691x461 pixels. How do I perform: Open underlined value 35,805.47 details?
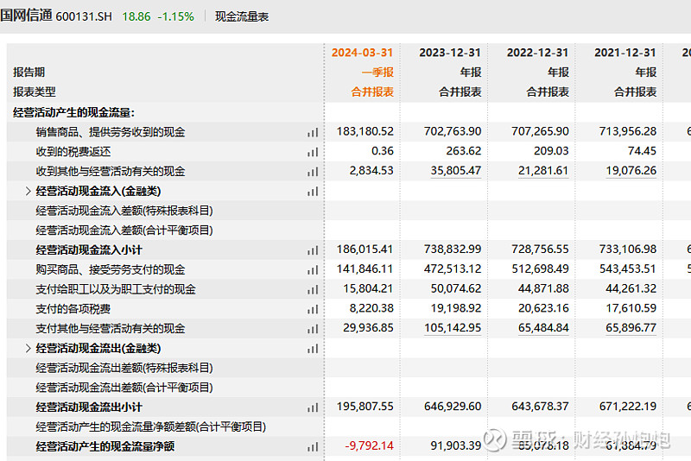[456, 171]
